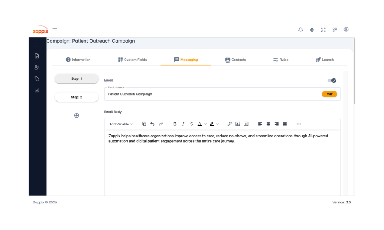Switch to the Contacts tab
This screenshot has width=384, height=230.
(235, 60)
